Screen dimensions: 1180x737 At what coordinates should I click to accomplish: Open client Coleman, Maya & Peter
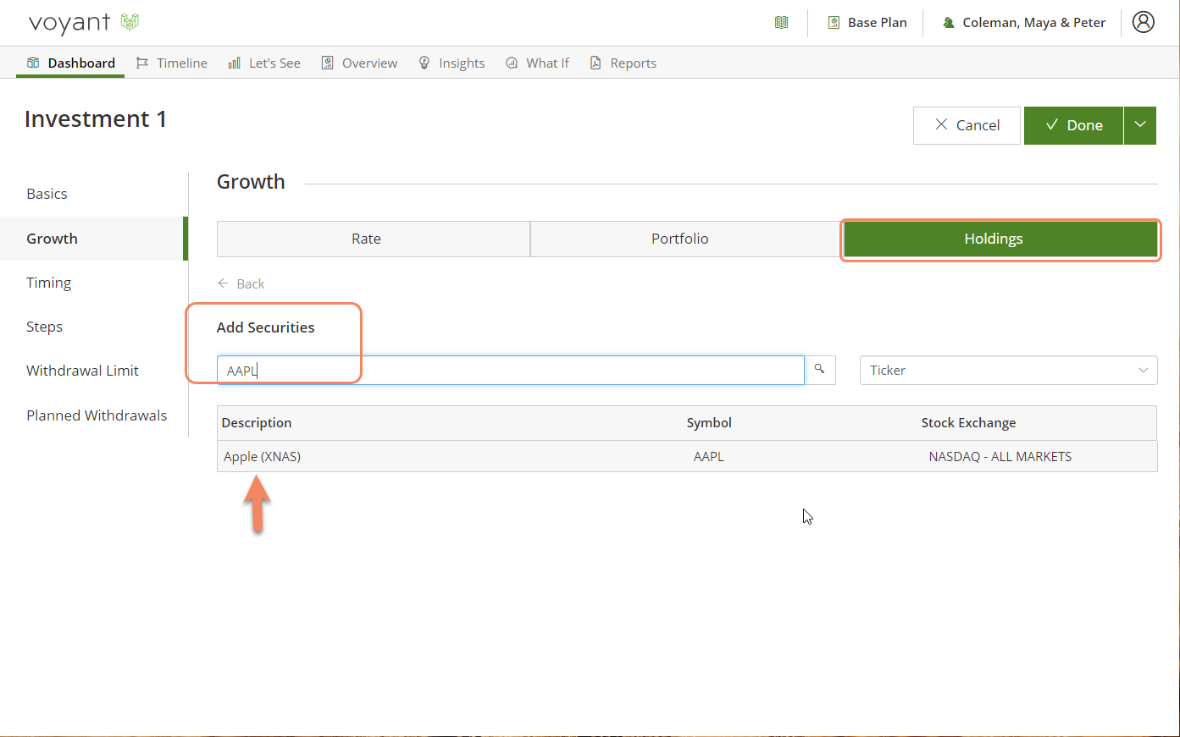pos(1023,23)
